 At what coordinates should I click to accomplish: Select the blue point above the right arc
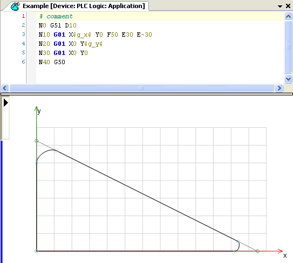238,241
